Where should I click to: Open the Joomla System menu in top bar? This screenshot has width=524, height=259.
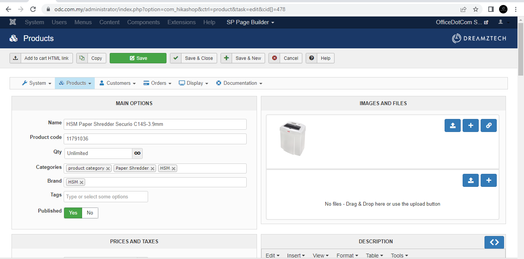coord(35,22)
